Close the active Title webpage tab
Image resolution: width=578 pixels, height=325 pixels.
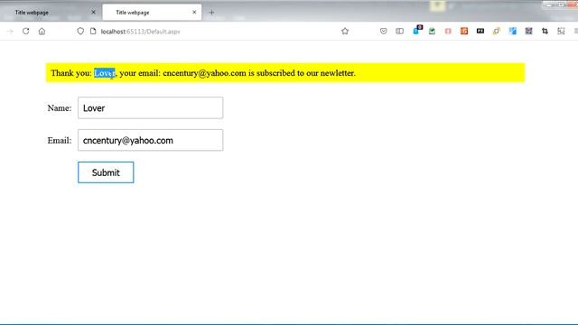[x=194, y=12]
